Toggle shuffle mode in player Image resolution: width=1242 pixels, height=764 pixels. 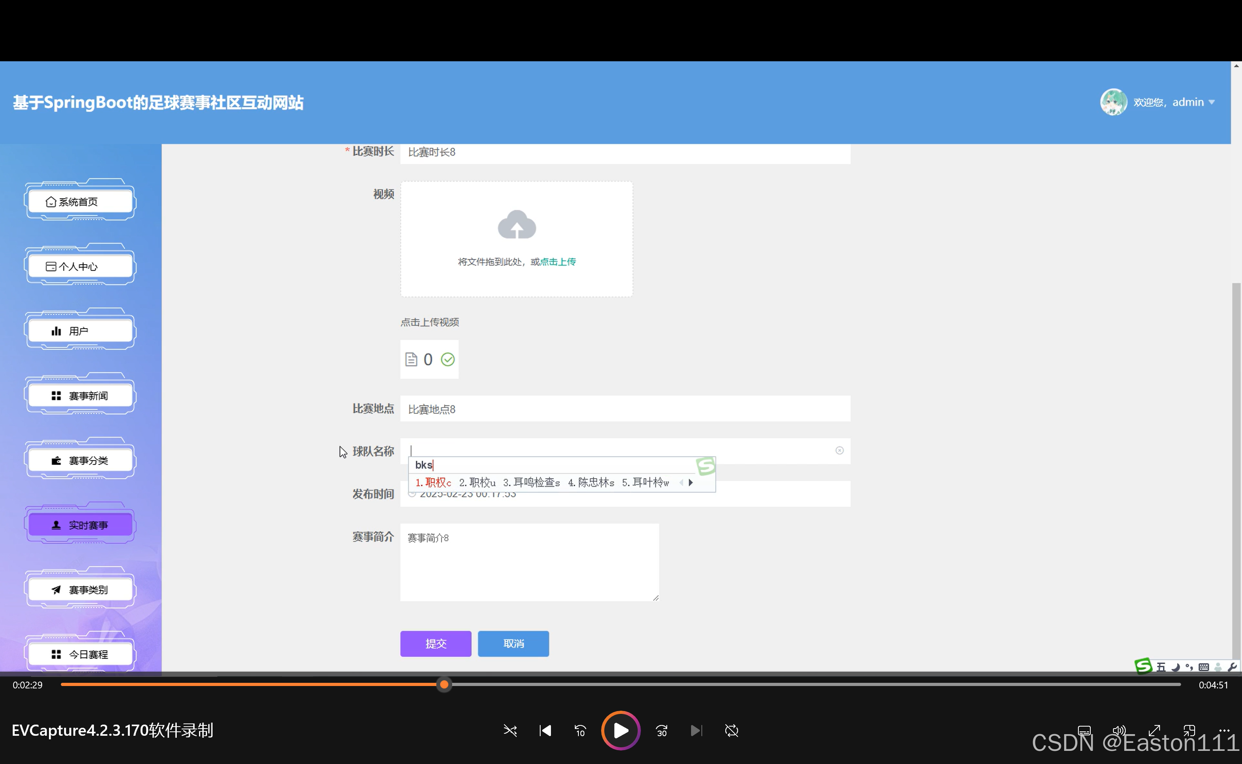[x=510, y=730]
